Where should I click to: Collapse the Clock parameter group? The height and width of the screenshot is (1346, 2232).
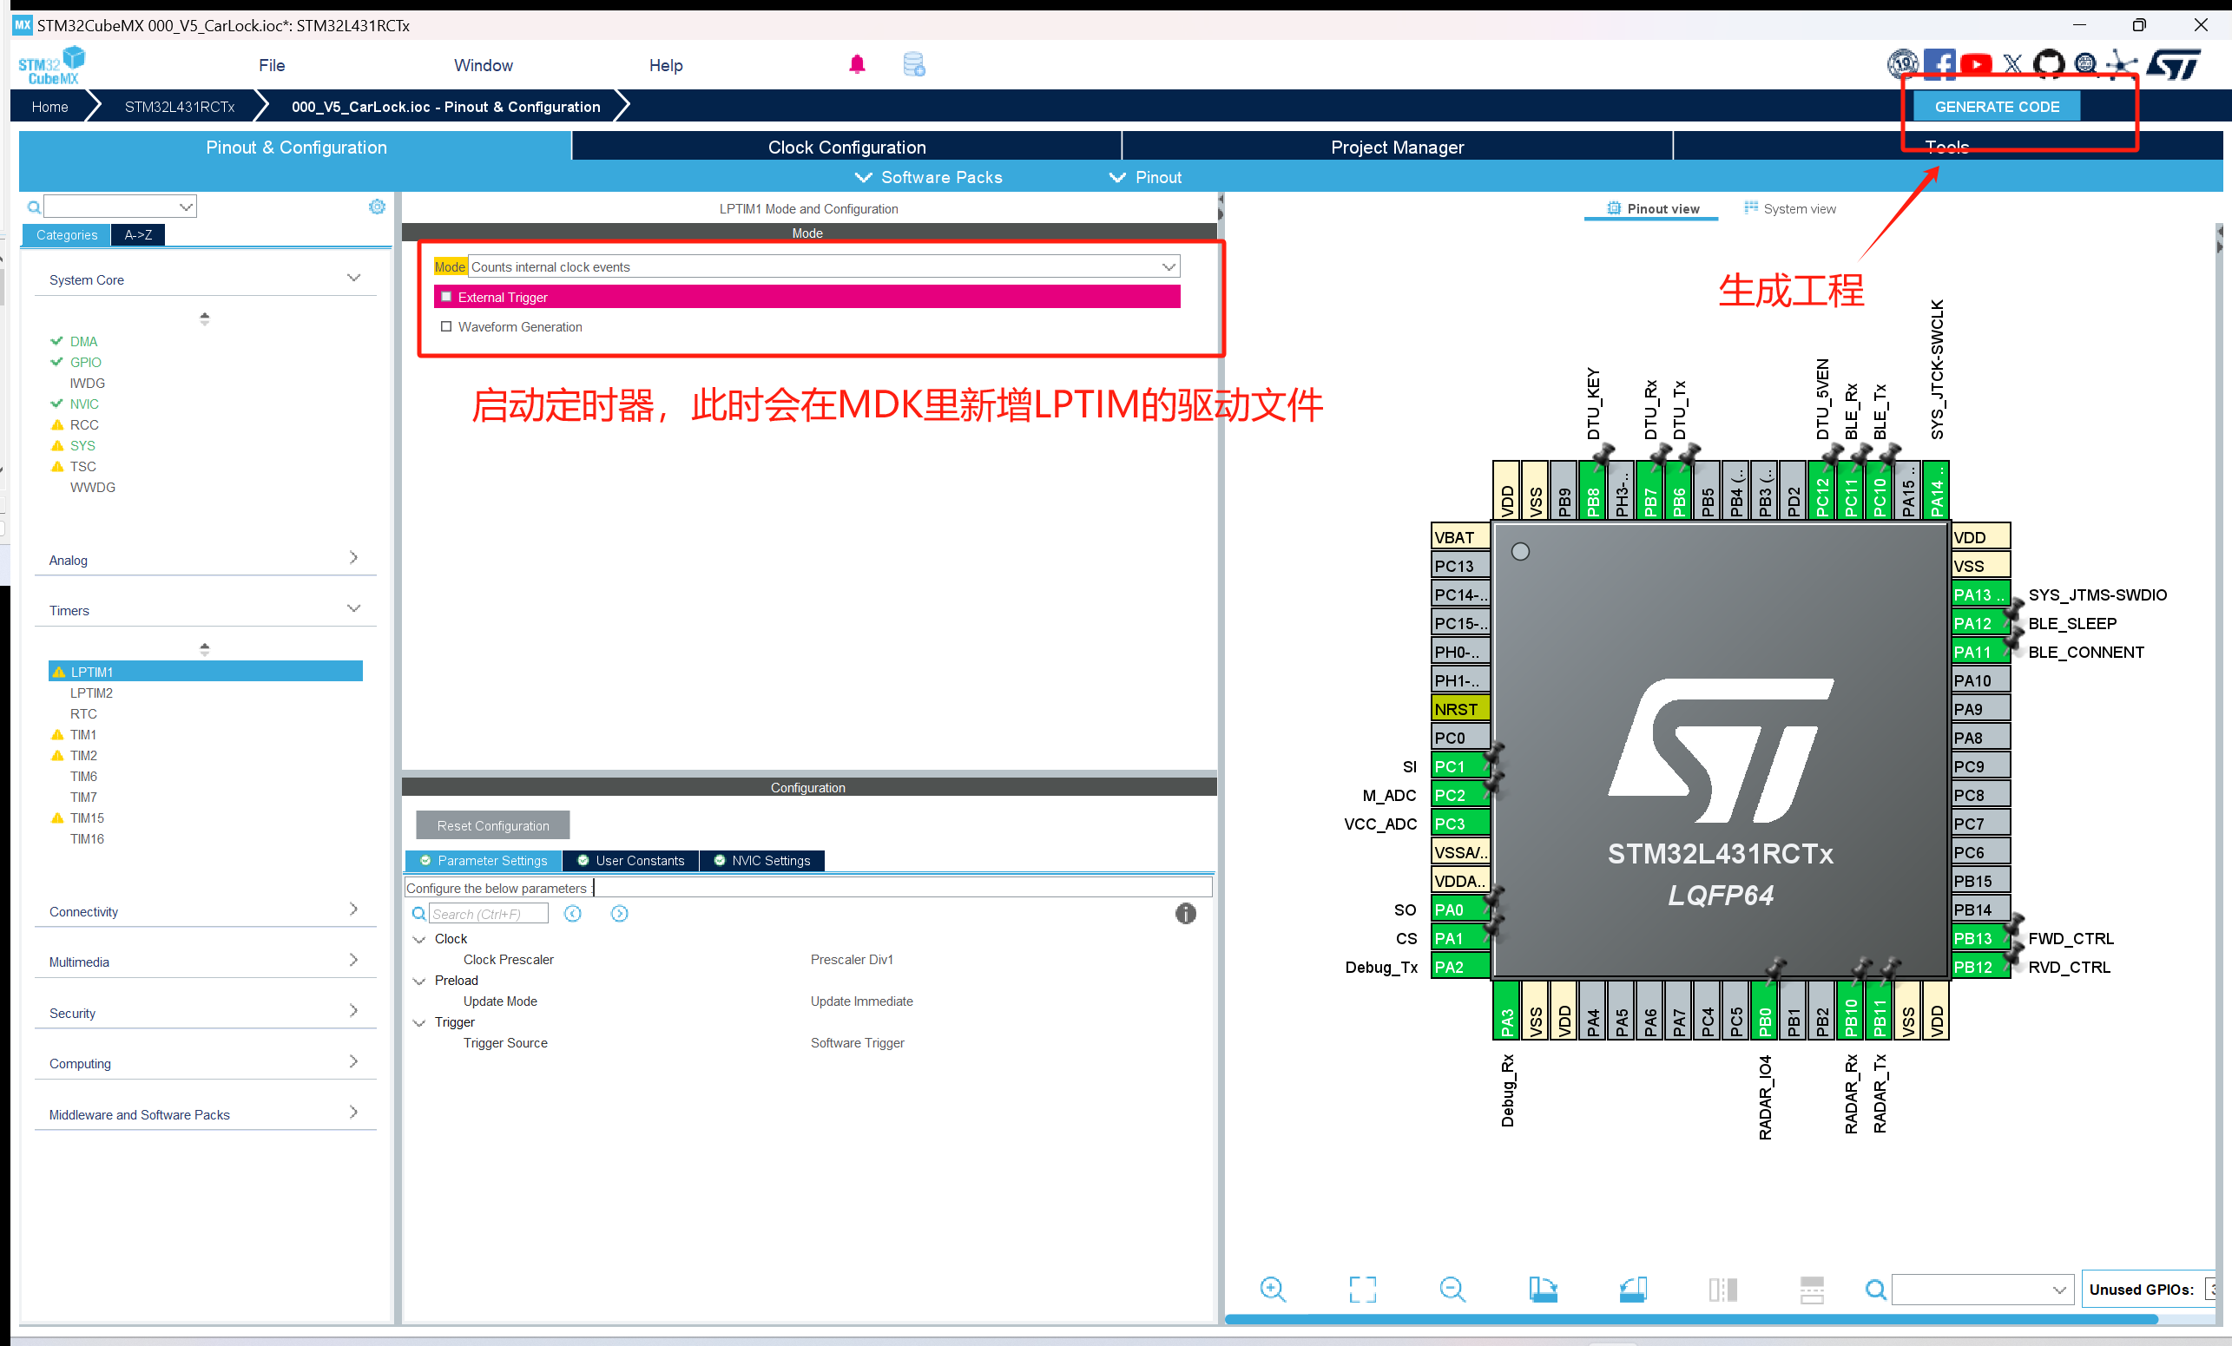click(419, 939)
